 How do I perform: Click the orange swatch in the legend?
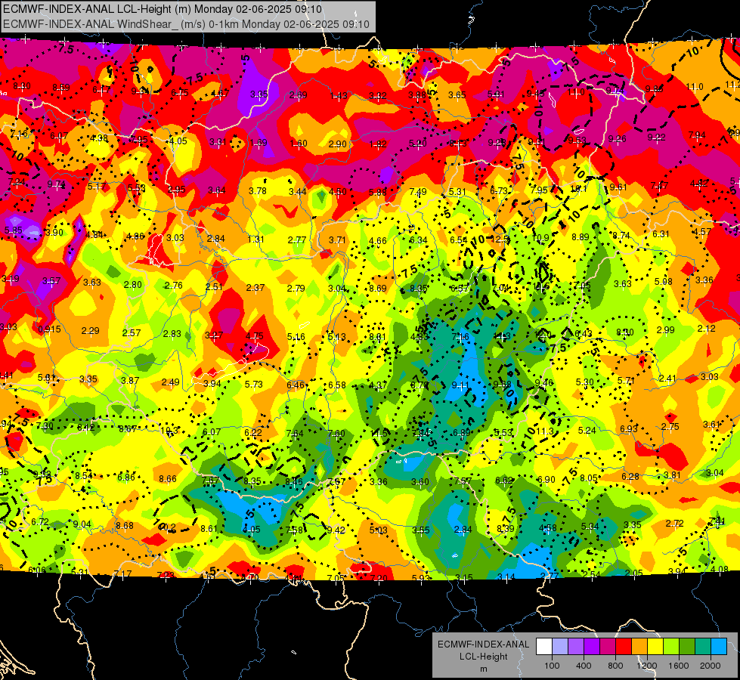[639, 647]
